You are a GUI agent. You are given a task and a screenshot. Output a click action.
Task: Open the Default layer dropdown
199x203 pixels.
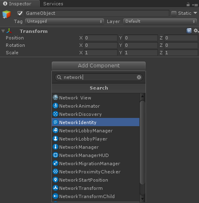click(160, 21)
